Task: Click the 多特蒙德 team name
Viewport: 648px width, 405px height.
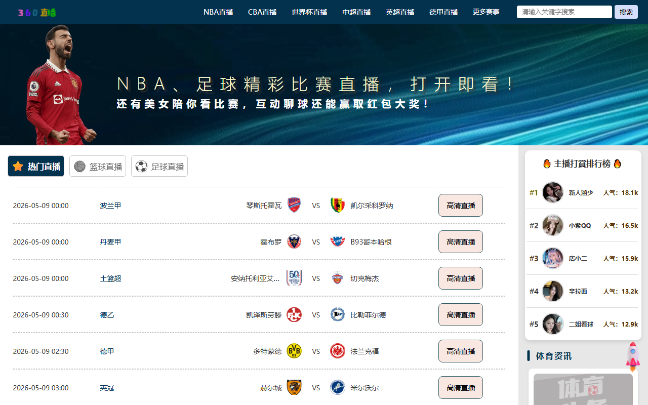Action: 267,351
